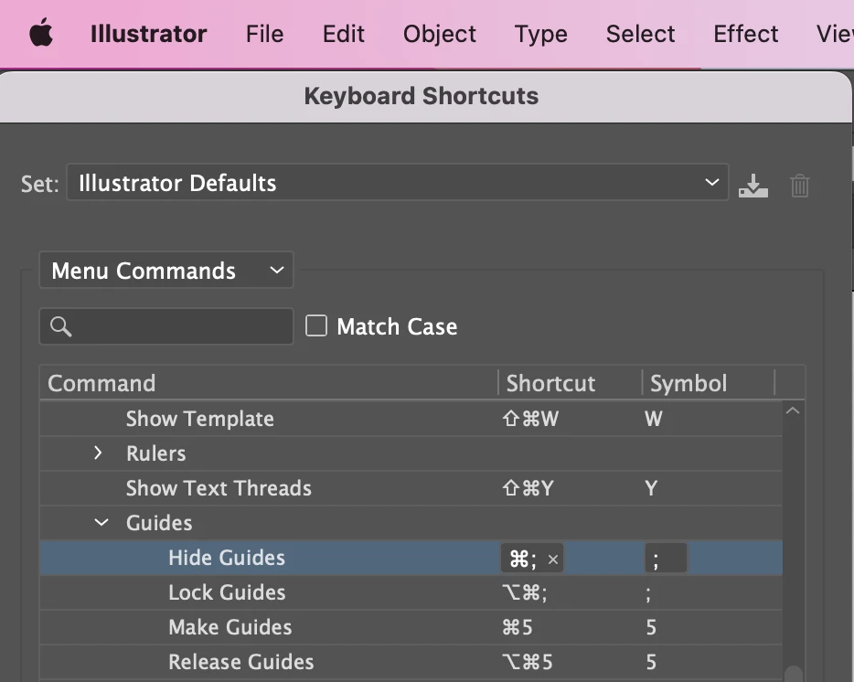Select the Show Text Threads row
854x682 pixels.
tap(411, 488)
